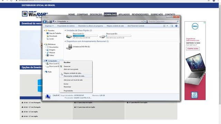Click the change view icon

(x=164, y=26)
